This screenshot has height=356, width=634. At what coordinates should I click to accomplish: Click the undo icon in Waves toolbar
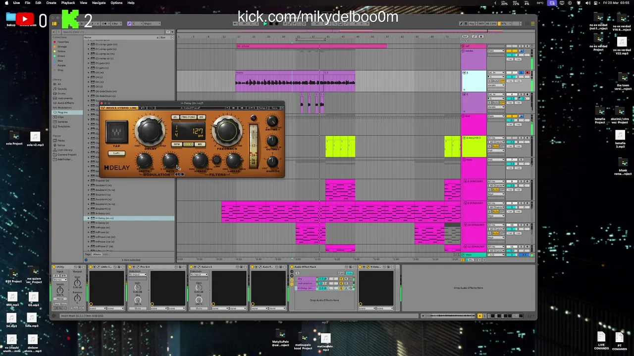143,108
